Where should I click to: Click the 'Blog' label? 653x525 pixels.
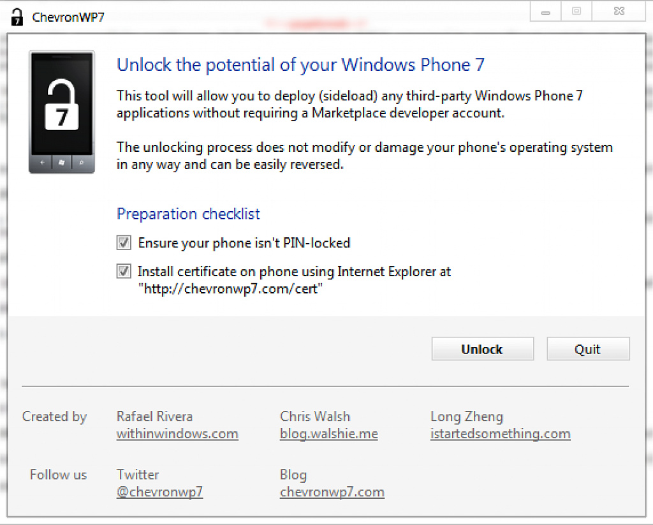click(x=293, y=475)
